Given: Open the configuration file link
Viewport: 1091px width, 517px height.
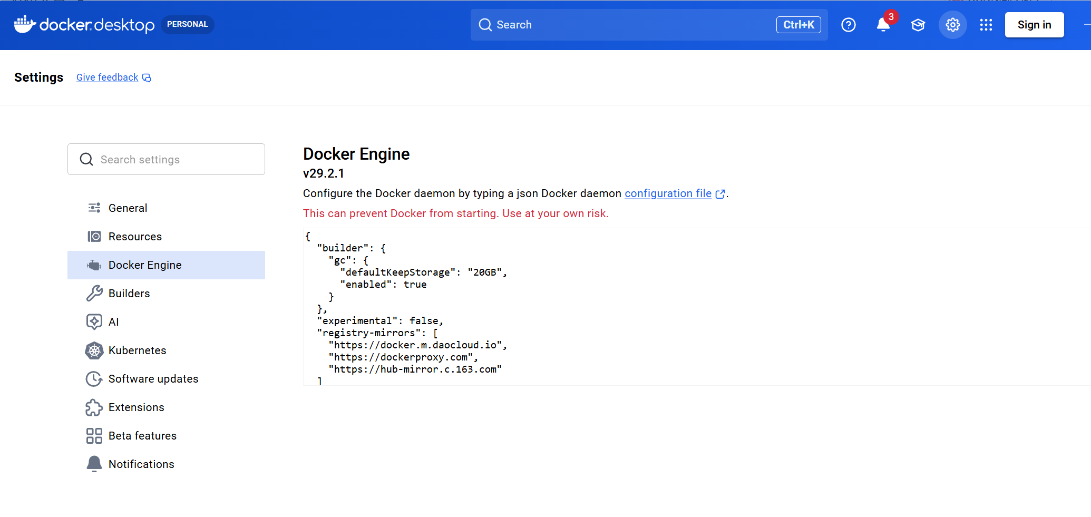Looking at the screenshot, I should 668,193.
